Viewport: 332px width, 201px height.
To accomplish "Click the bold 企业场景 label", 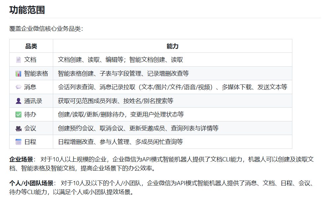I will click(21, 159).
